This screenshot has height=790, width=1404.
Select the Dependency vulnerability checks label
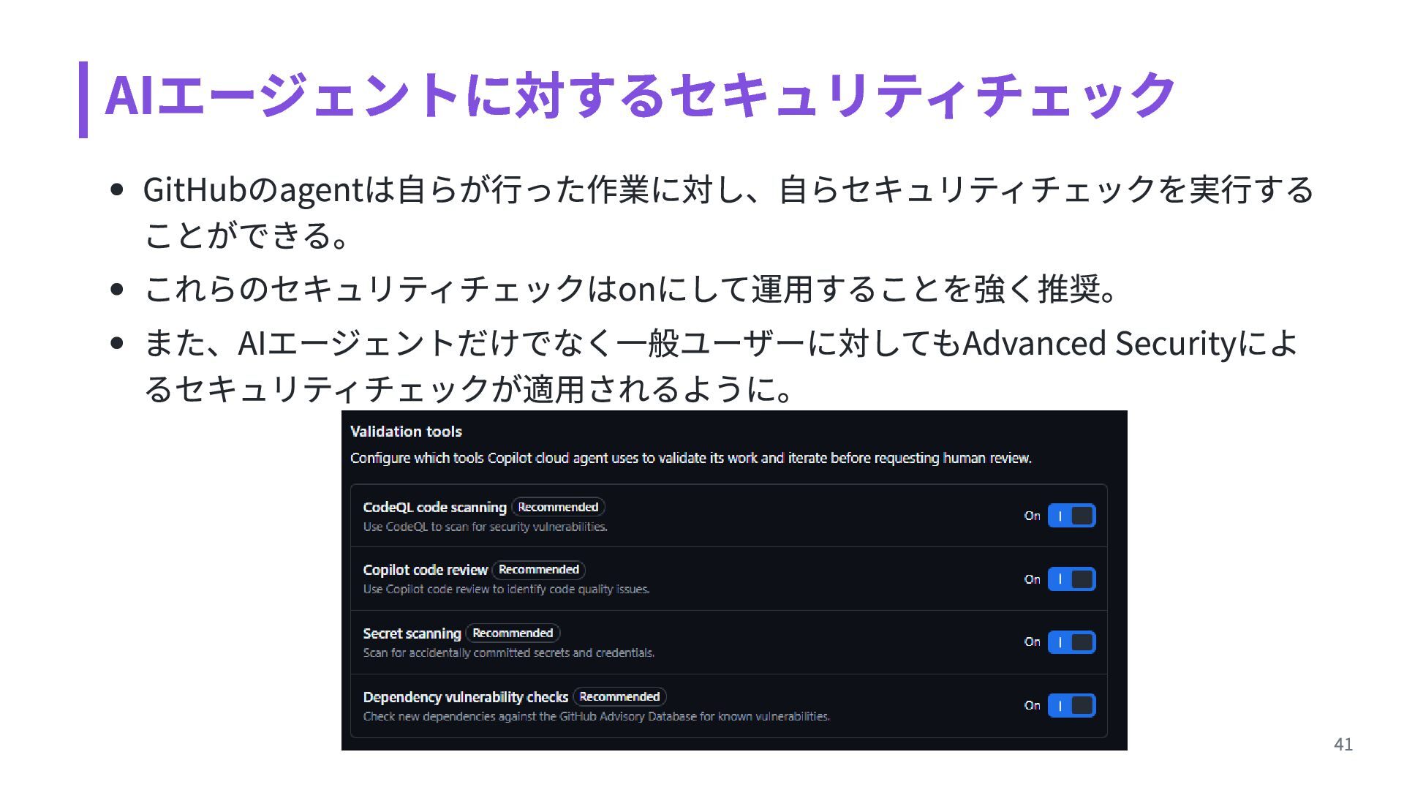coord(465,697)
